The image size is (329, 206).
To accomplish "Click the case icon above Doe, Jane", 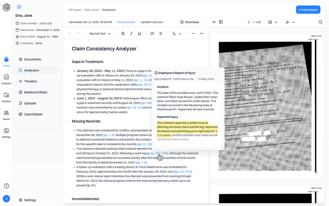I will coord(19,7).
